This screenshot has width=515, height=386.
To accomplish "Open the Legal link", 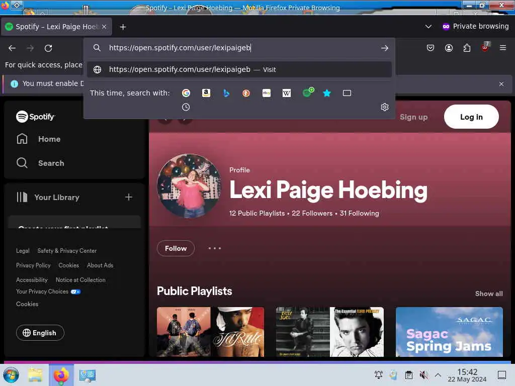I will click(x=23, y=251).
